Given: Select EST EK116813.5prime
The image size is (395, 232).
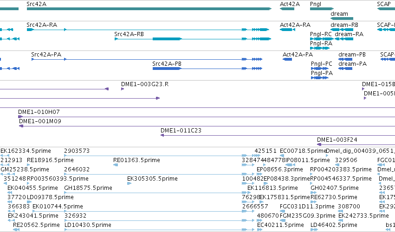Looking at the screenshot, I should (272, 188).
